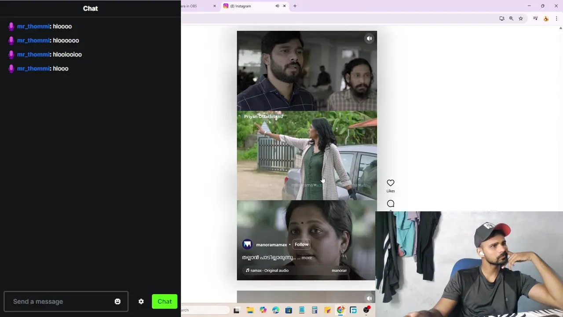Click the Windows taskbar search box
The height and width of the screenshot is (317, 563).
(x=205, y=310)
